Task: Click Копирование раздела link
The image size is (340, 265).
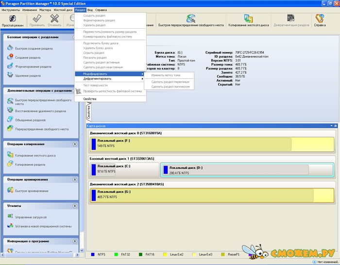Action: point(30,165)
